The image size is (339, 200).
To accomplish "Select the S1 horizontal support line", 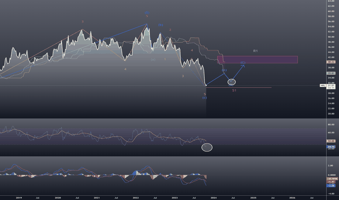I will point(239,88).
